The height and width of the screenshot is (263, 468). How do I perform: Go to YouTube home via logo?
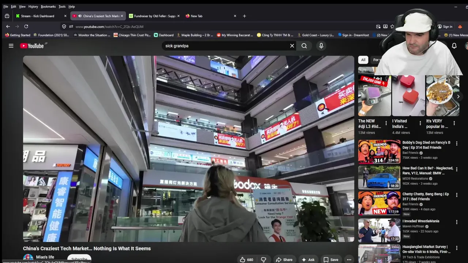[x=32, y=46]
